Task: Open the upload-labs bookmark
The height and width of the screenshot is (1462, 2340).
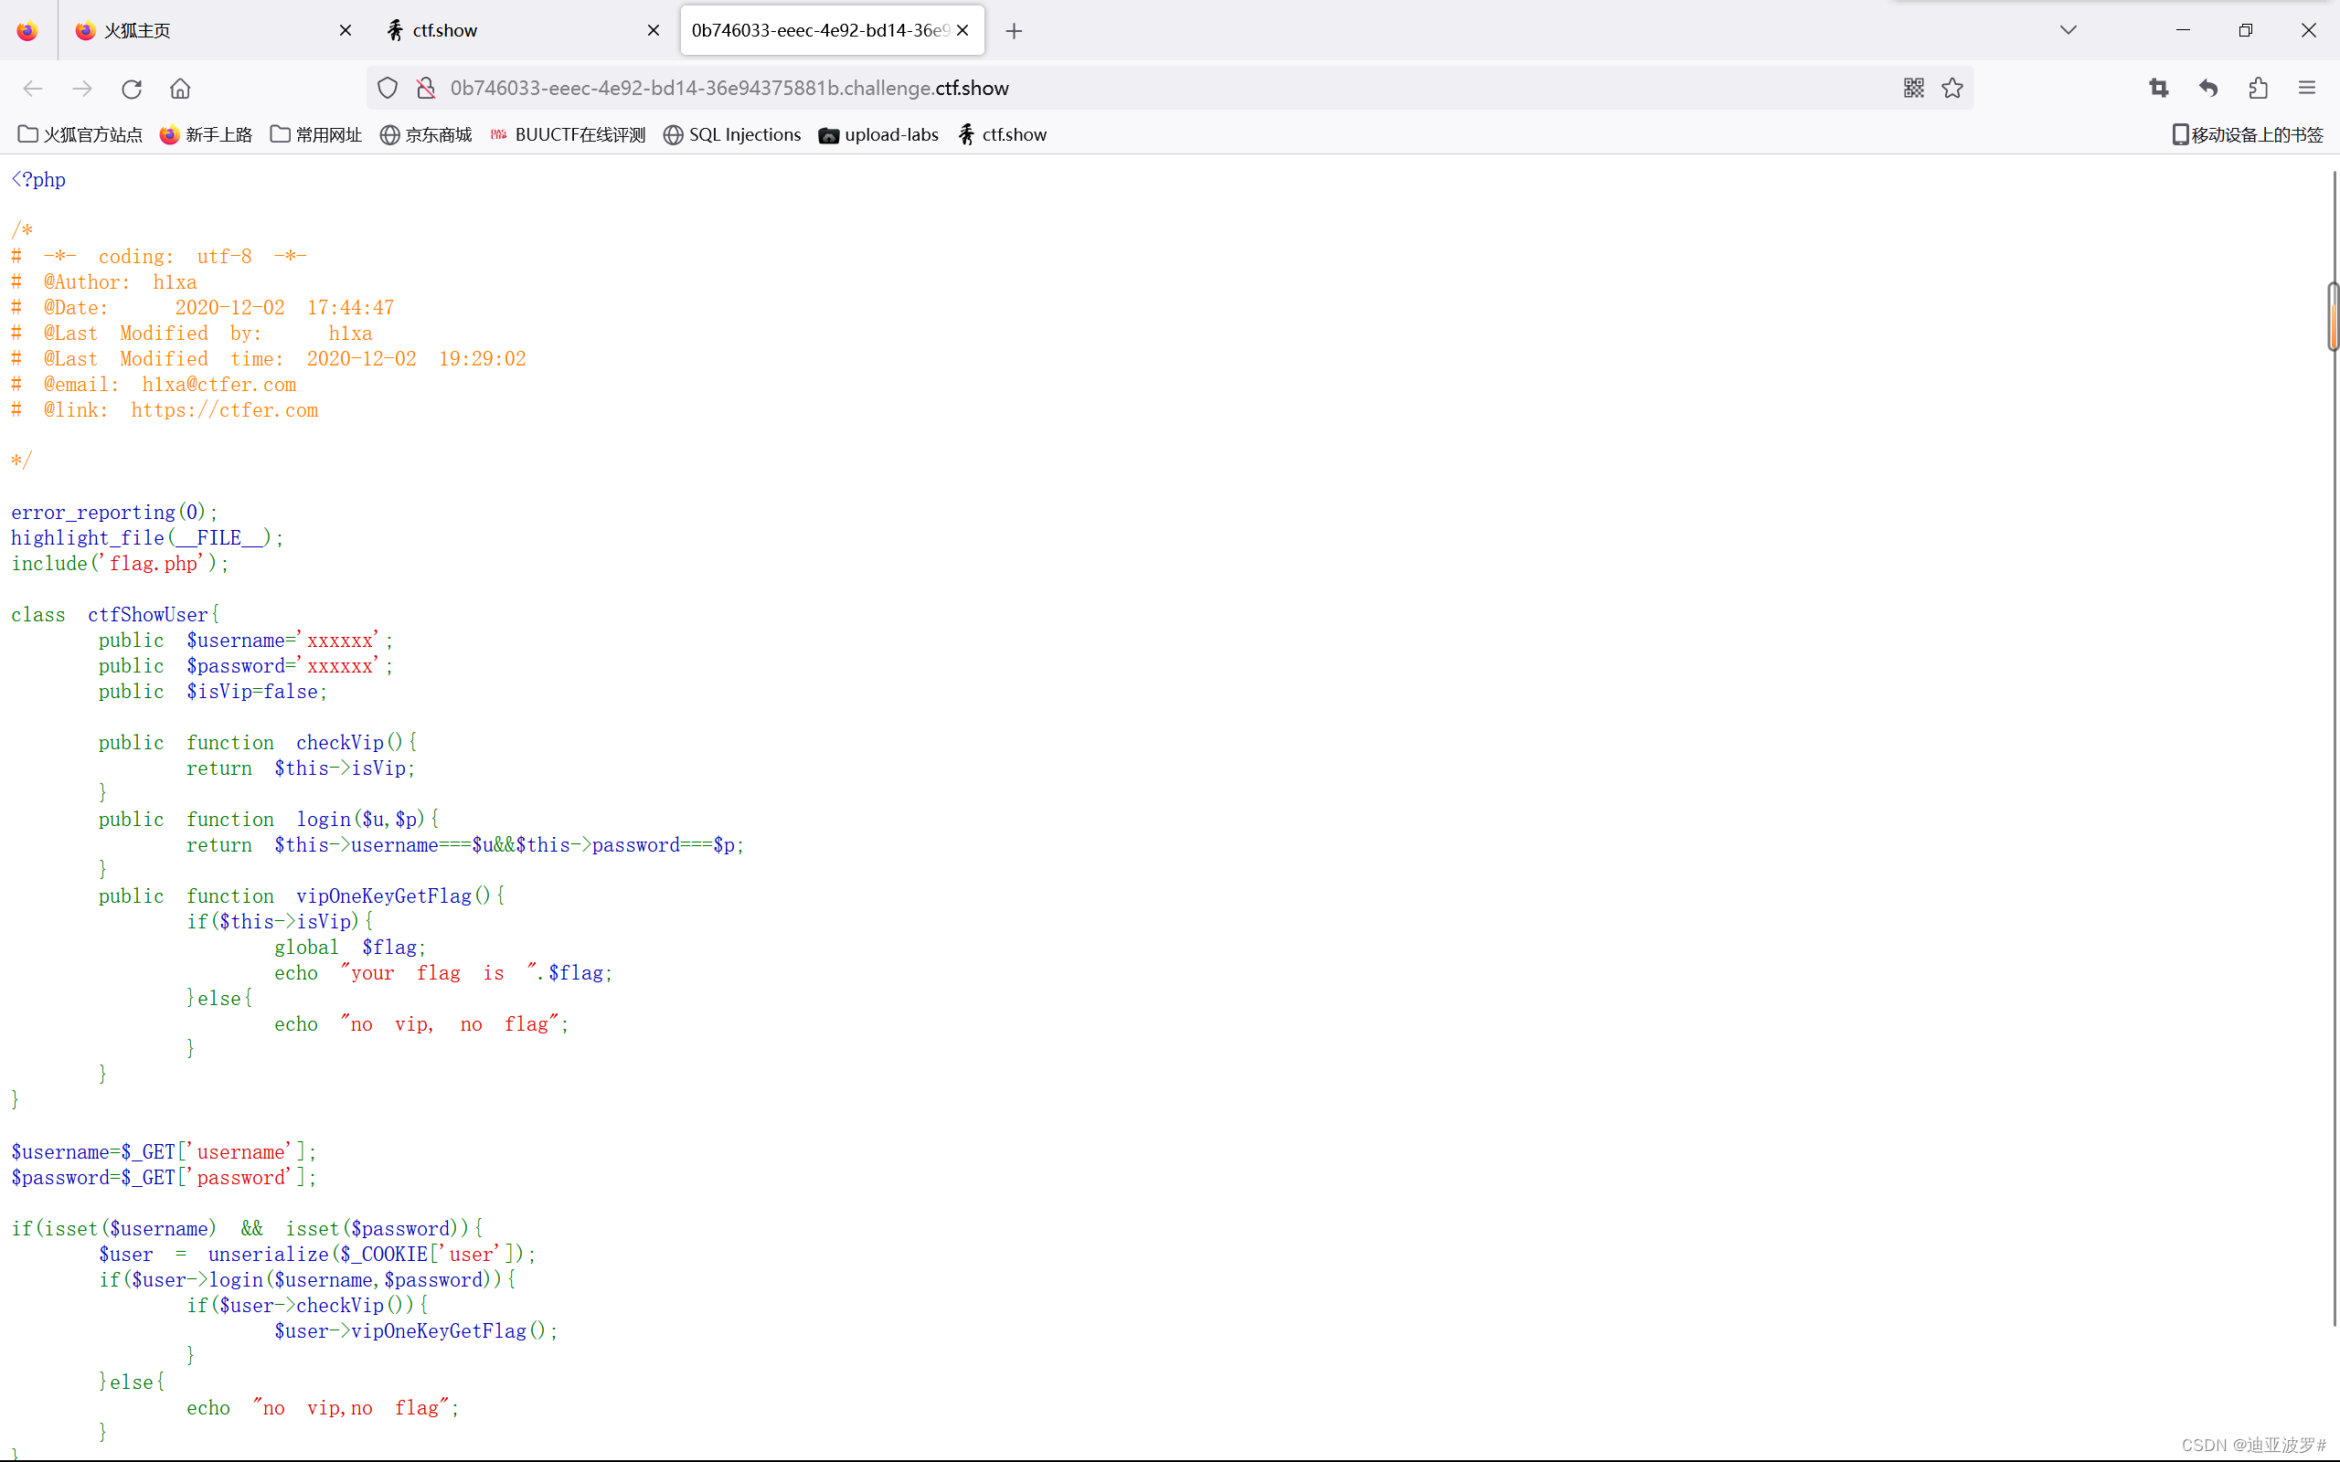Action: (877, 134)
